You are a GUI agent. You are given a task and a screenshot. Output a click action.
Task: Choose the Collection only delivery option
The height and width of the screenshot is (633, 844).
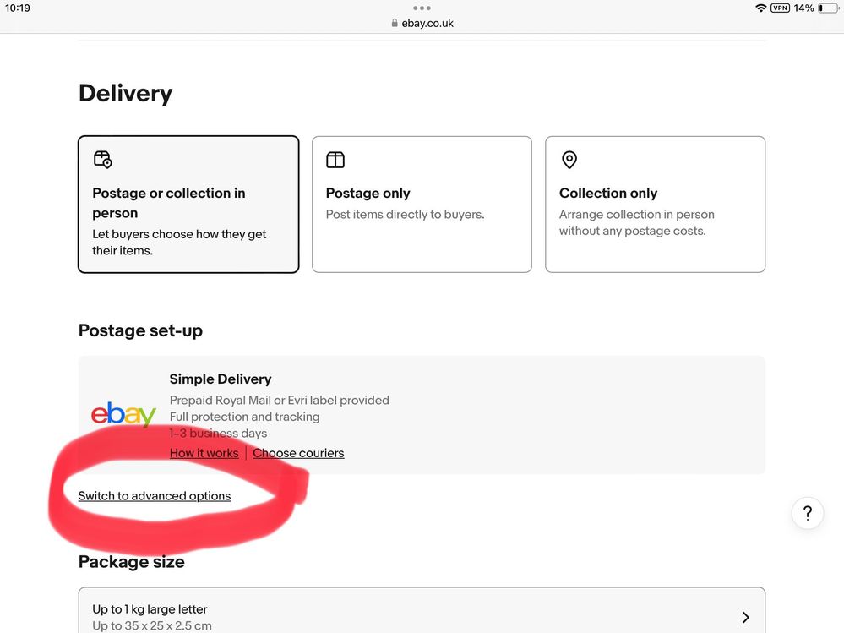655,205
